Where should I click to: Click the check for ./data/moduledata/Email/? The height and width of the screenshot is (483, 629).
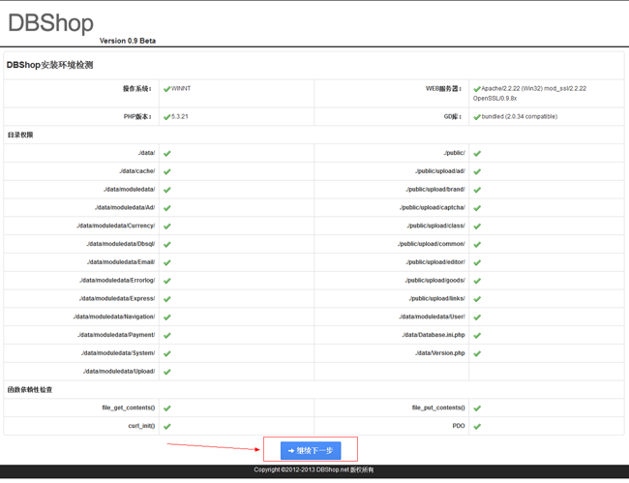pyautogui.click(x=166, y=262)
